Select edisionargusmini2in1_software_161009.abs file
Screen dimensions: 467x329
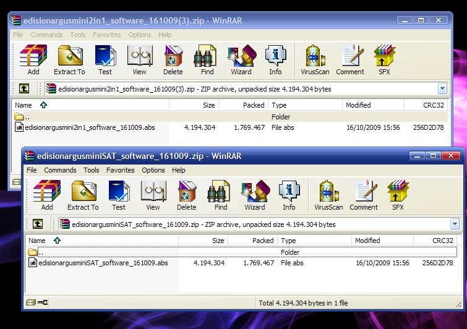tap(89, 127)
